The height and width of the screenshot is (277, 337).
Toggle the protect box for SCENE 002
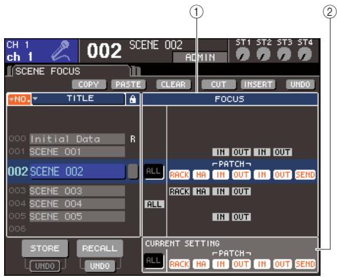tap(133, 172)
